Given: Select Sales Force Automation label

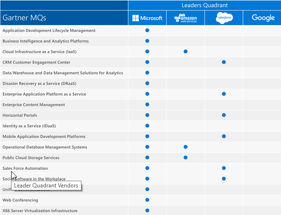Looking at the screenshot, I should click(25, 168).
